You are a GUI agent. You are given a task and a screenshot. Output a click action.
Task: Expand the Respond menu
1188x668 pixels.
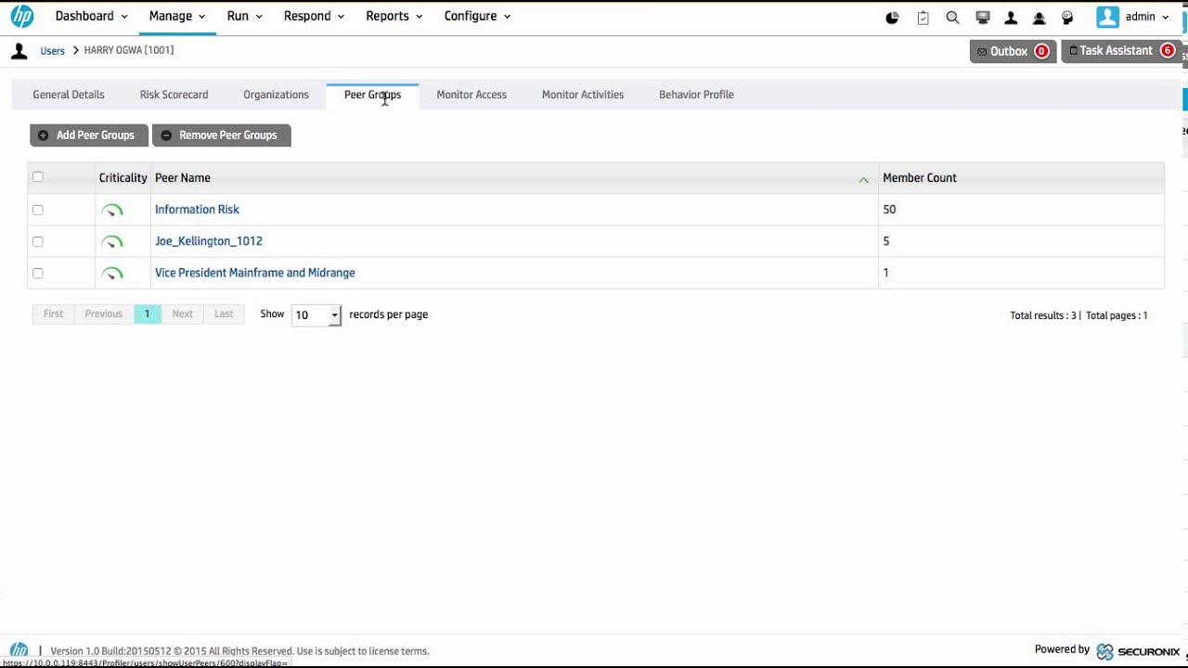[314, 16]
